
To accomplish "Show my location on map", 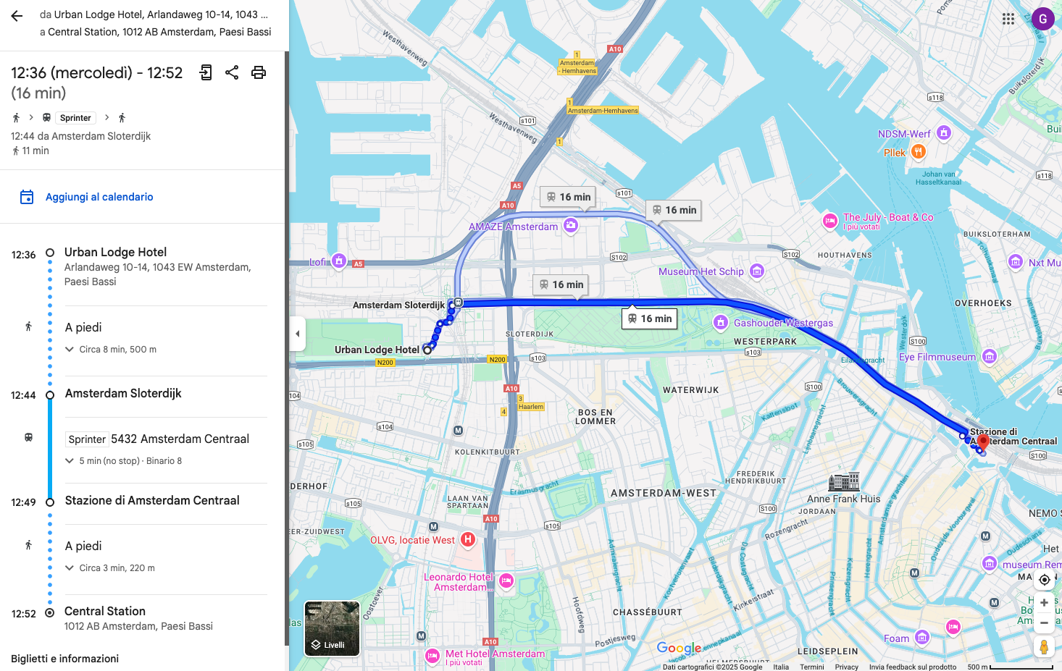I will pyautogui.click(x=1044, y=580).
